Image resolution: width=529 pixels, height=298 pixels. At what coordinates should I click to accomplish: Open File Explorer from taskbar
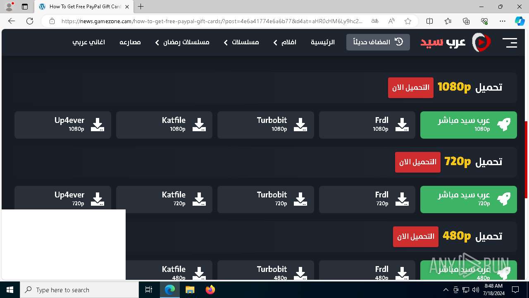click(190, 290)
